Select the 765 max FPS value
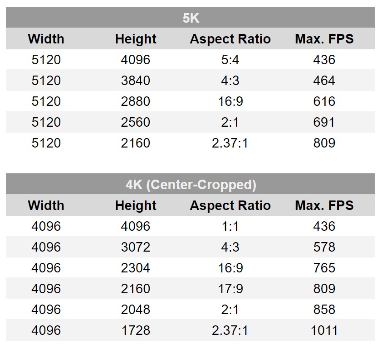 click(324, 268)
